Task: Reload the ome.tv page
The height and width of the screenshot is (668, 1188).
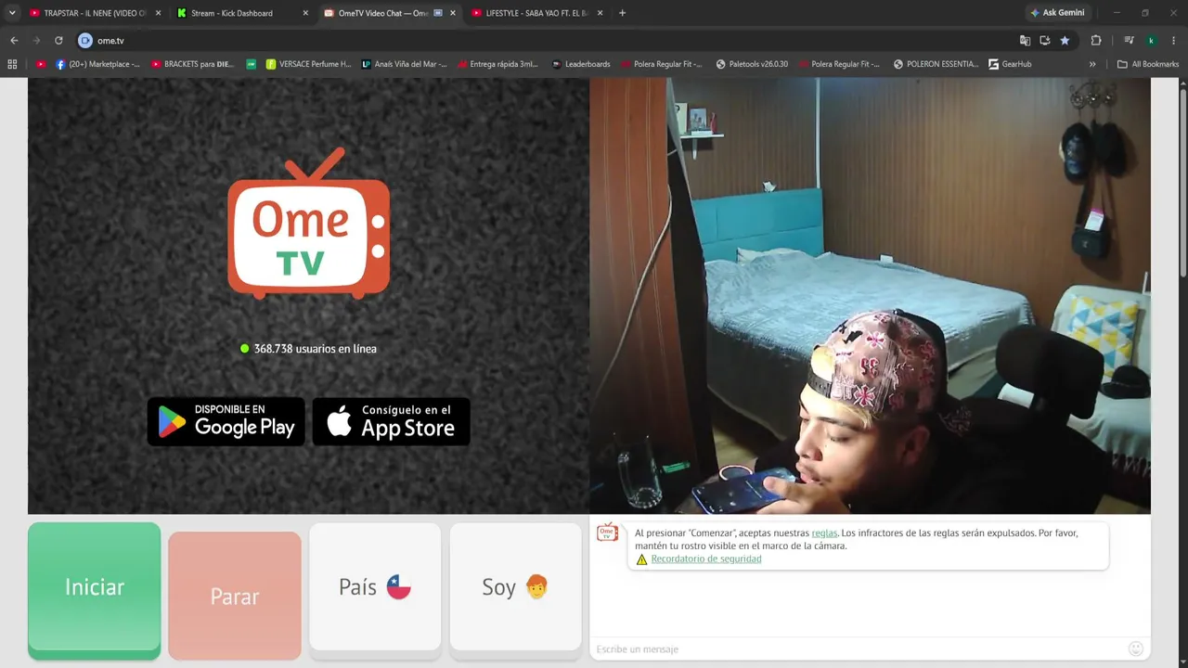Action: [58, 41]
